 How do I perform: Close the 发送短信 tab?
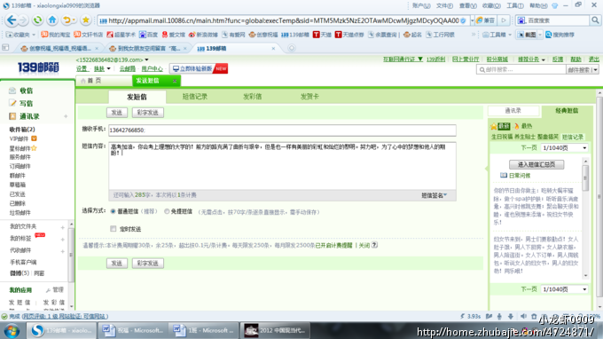(x=175, y=81)
